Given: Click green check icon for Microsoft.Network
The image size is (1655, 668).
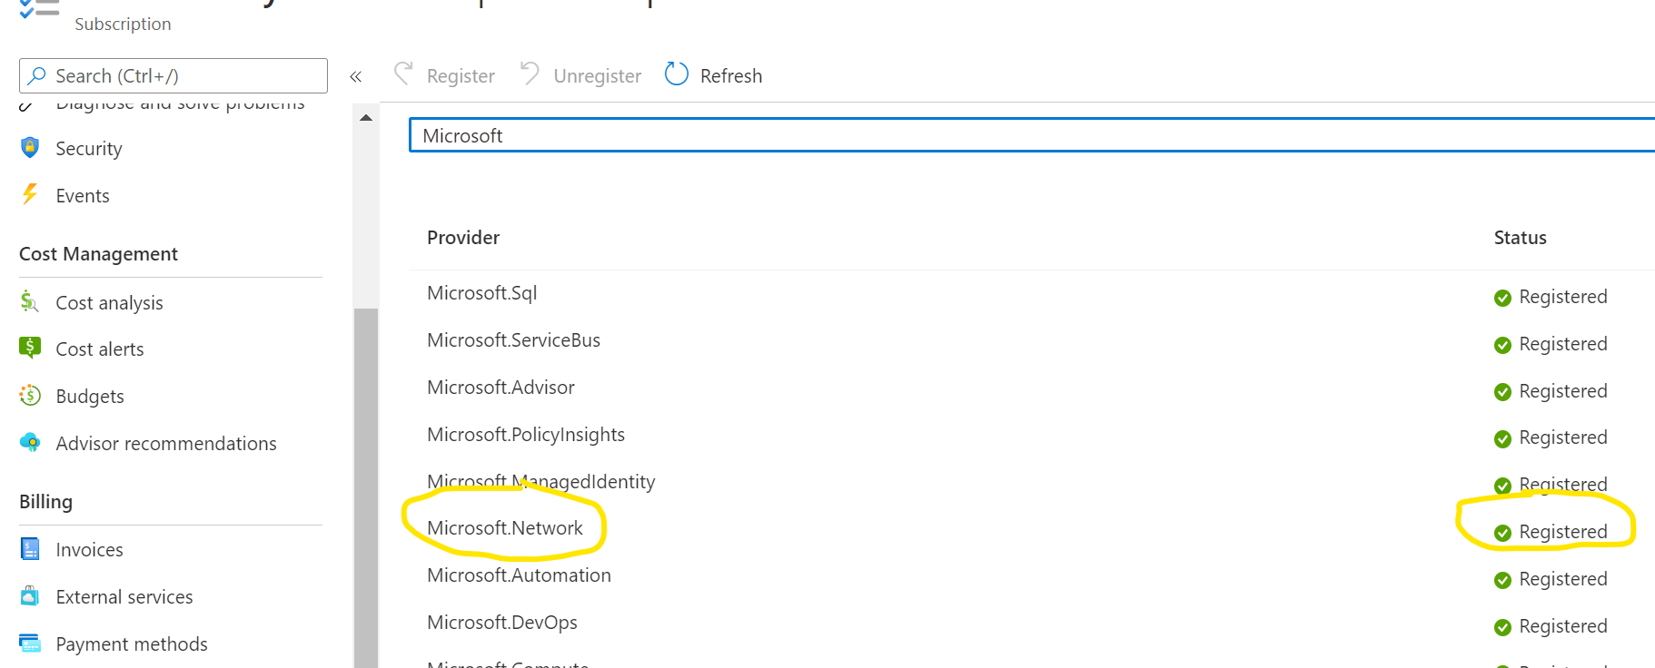Looking at the screenshot, I should [1502, 533].
